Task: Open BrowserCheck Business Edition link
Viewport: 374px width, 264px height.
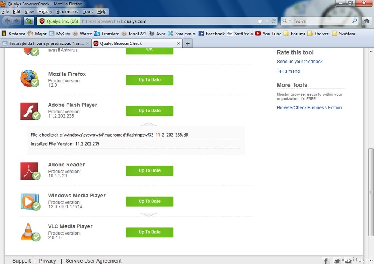Action: tap(309, 107)
